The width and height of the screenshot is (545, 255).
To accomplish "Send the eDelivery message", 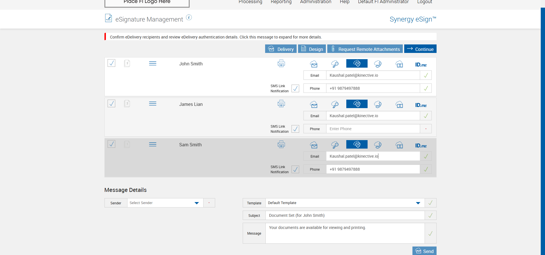I will (424, 251).
